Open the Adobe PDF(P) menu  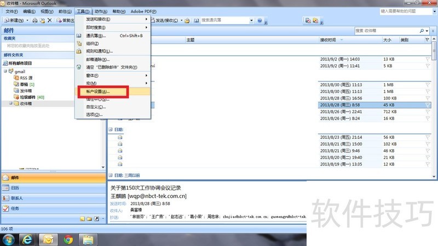pyautogui.click(x=143, y=11)
